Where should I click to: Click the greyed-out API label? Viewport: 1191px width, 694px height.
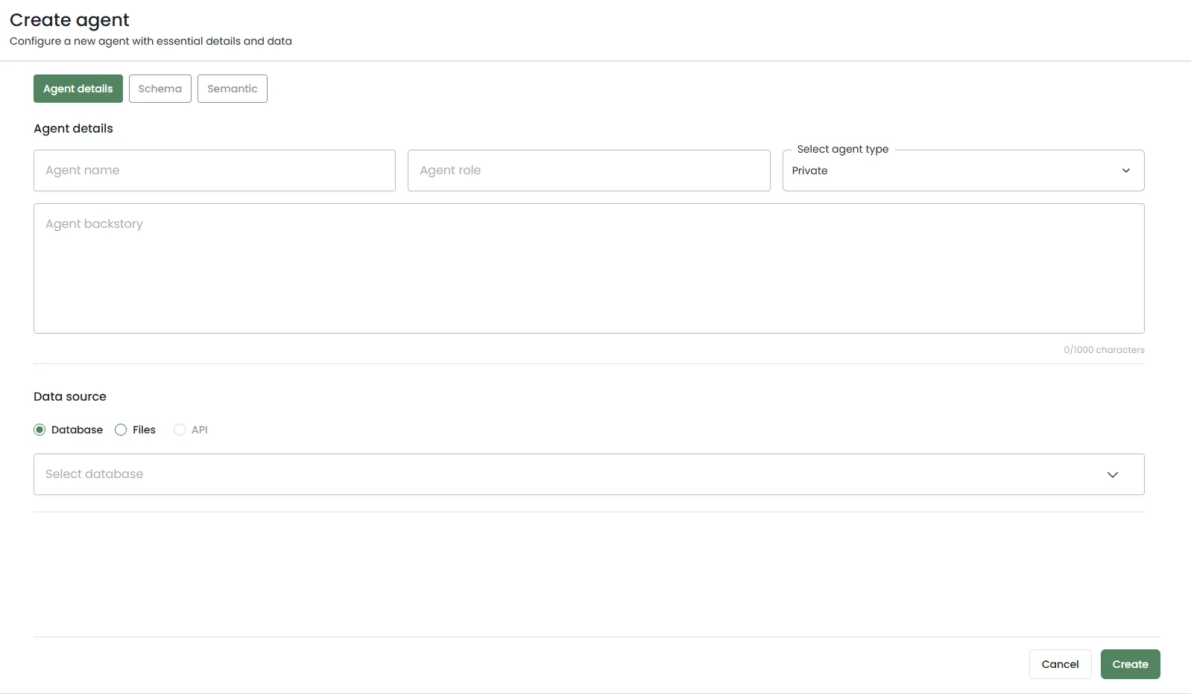(200, 430)
